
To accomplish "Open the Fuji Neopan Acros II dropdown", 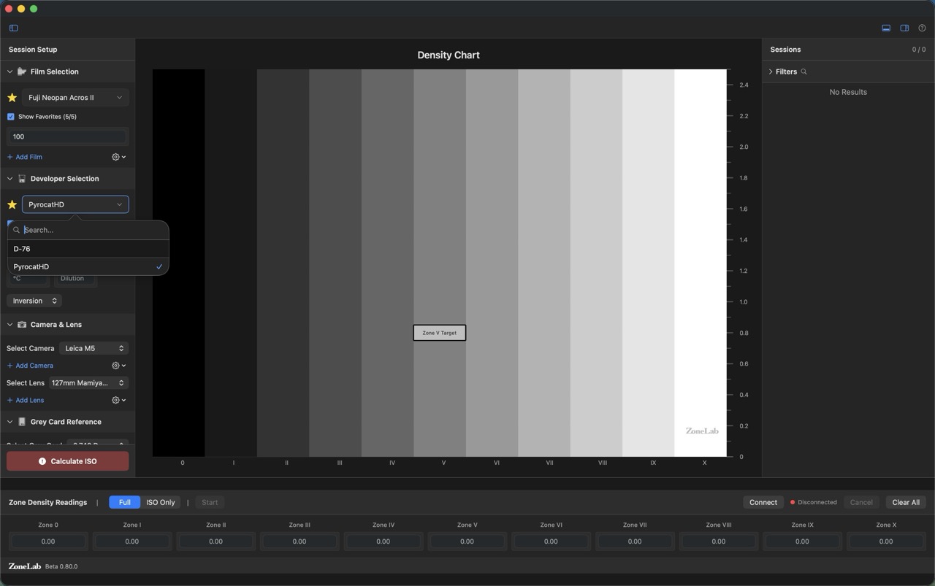I will tap(75, 97).
